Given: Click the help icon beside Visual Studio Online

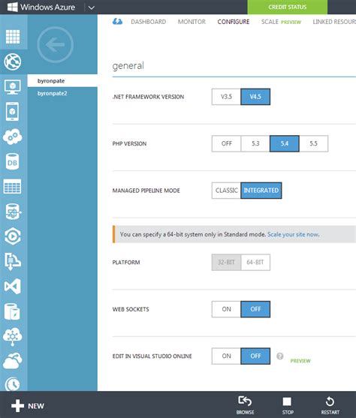Looking at the screenshot, I should click(x=279, y=356).
